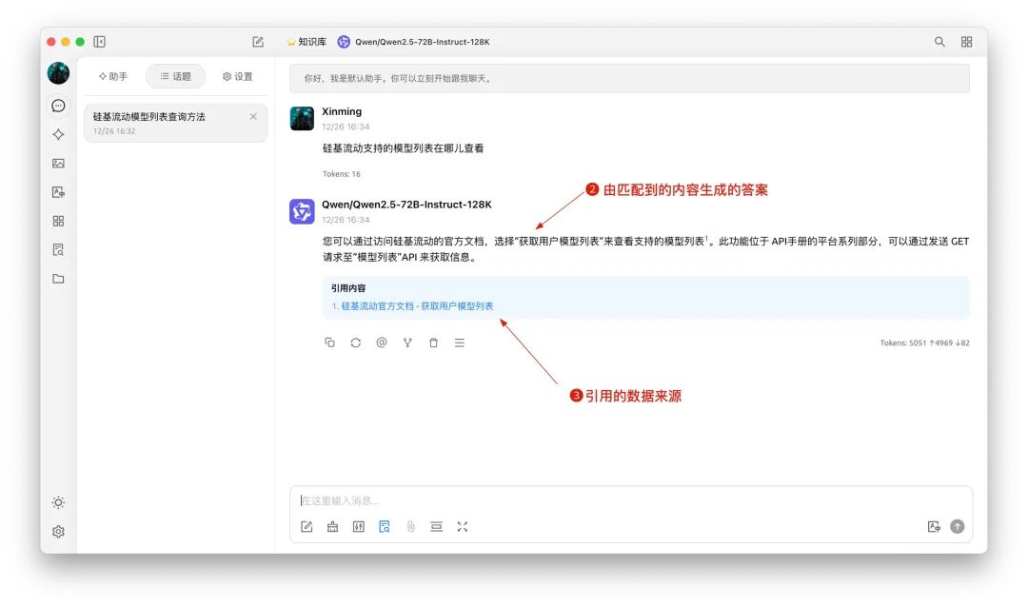Viewport: 1028px width, 607px height.
Task: Open message more-options menu icon
Action: pyautogui.click(x=460, y=343)
